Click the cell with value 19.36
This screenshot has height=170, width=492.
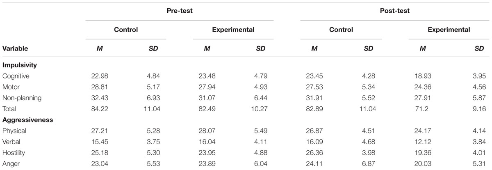click(422, 153)
